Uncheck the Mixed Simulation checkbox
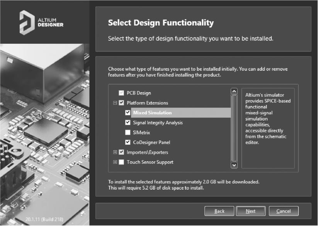The image size is (318, 226). tap(128, 113)
